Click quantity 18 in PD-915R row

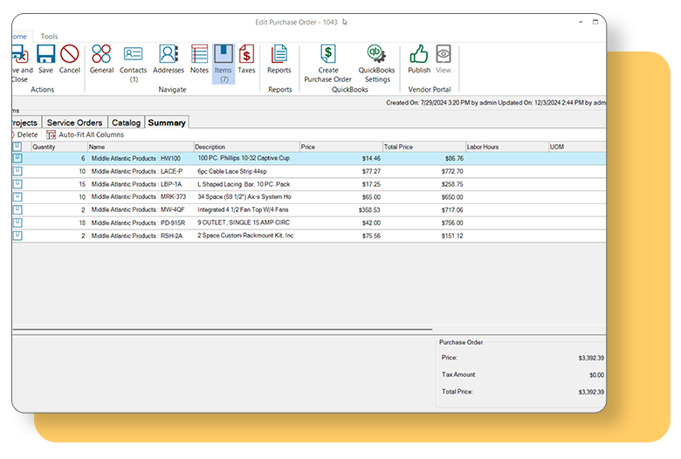click(x=82, y=223)
